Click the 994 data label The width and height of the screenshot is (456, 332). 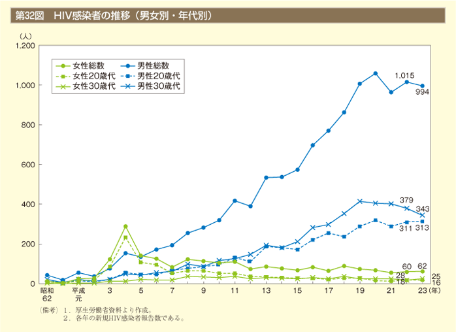coord(422,92)
